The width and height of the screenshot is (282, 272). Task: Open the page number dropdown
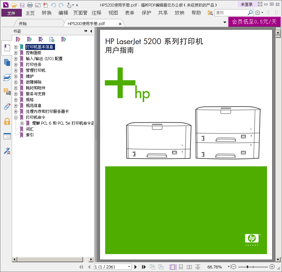(x=129, y=266)
